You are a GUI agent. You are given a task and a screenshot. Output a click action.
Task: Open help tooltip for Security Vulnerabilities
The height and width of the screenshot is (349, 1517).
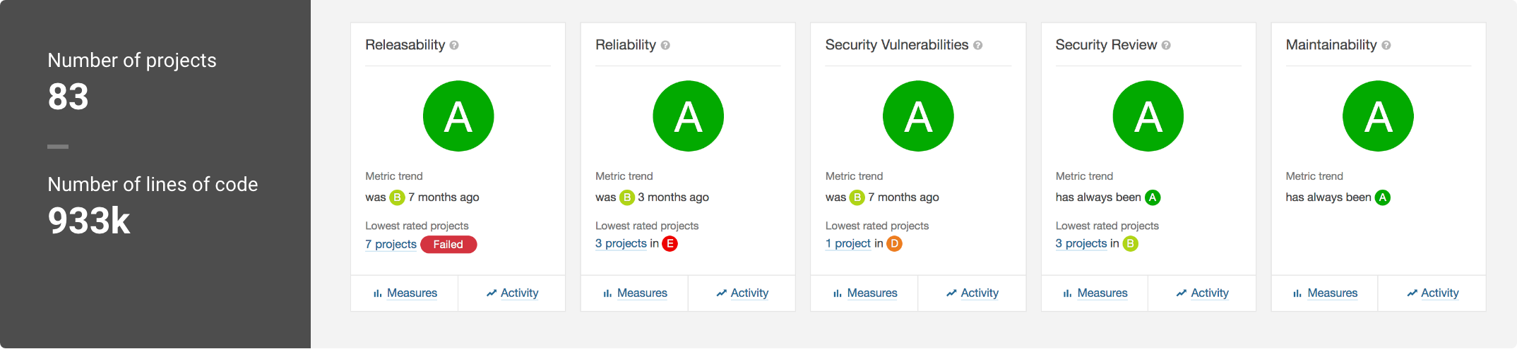pyautogui.click(x=977, y=45)
